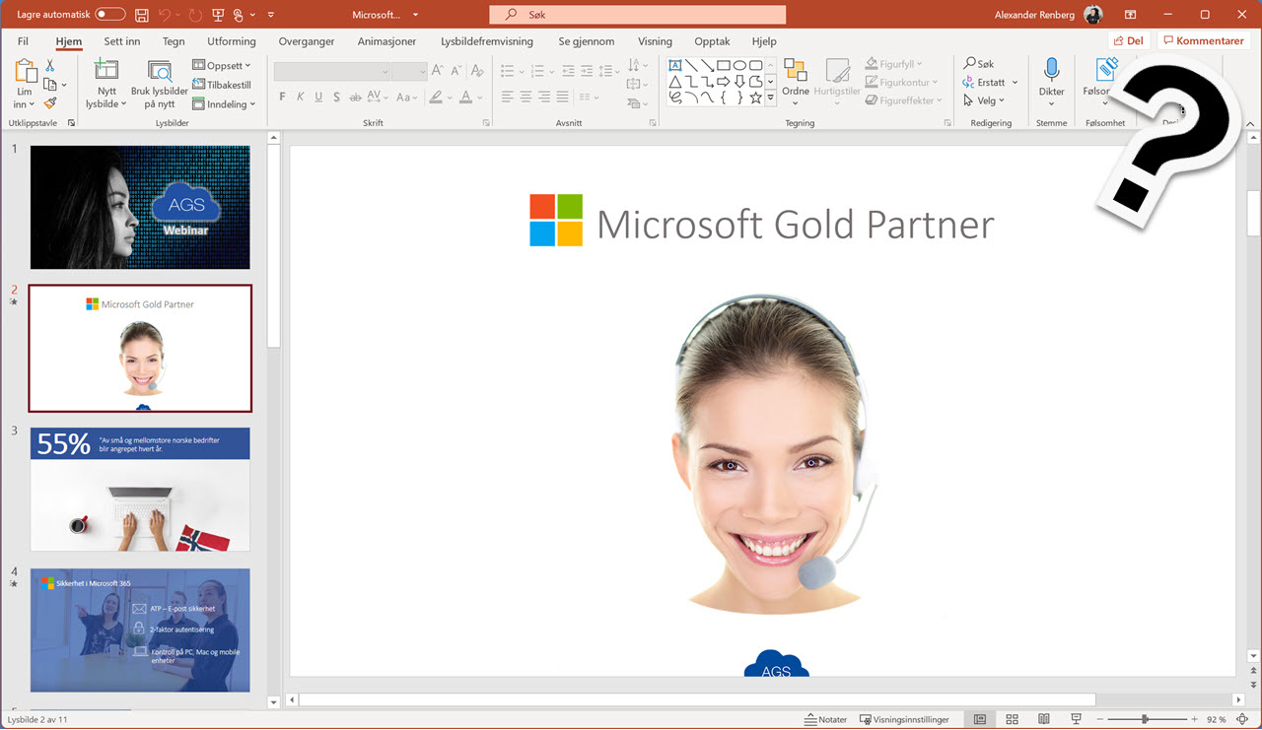Image resolution: width=1262 pixels, height=730 pixels.
Task: Click the Dikter microphone icon
Action: click(x=1052, y=70)
